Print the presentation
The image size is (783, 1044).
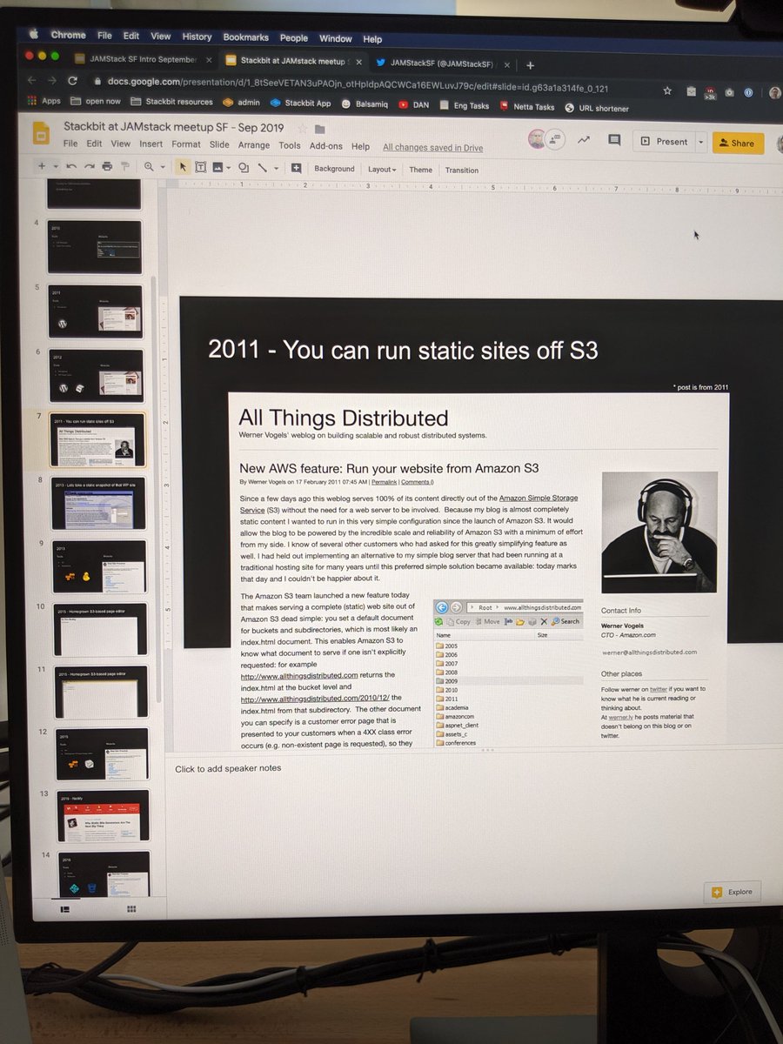pos(107,166)
